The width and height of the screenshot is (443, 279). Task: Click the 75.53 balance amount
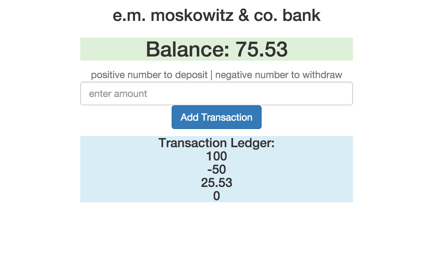click(x=262, y=49)
